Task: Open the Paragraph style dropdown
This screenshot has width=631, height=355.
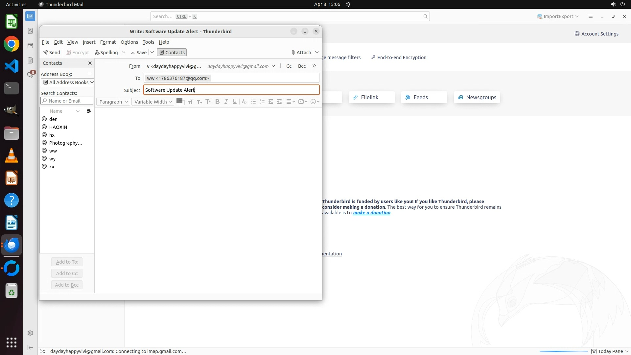Action: click(113, 102)
